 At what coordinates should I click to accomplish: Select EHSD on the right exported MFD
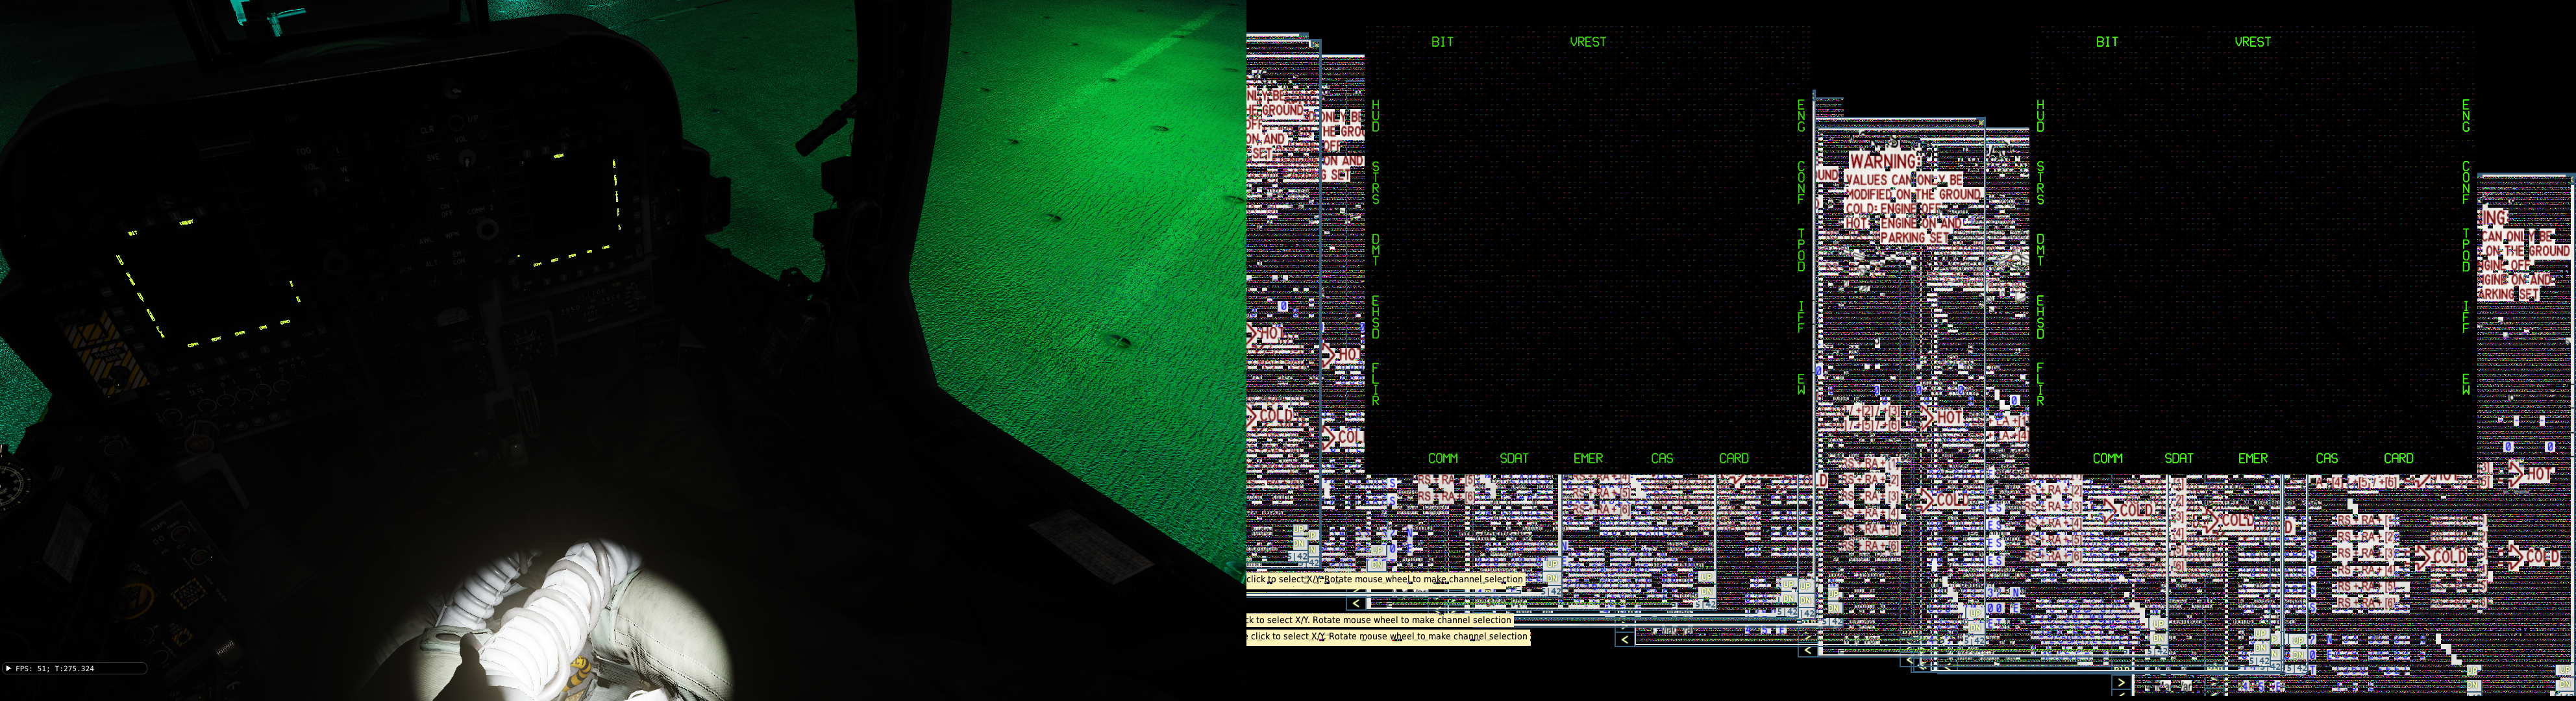pyautogui.click(x=2041, y=317)
